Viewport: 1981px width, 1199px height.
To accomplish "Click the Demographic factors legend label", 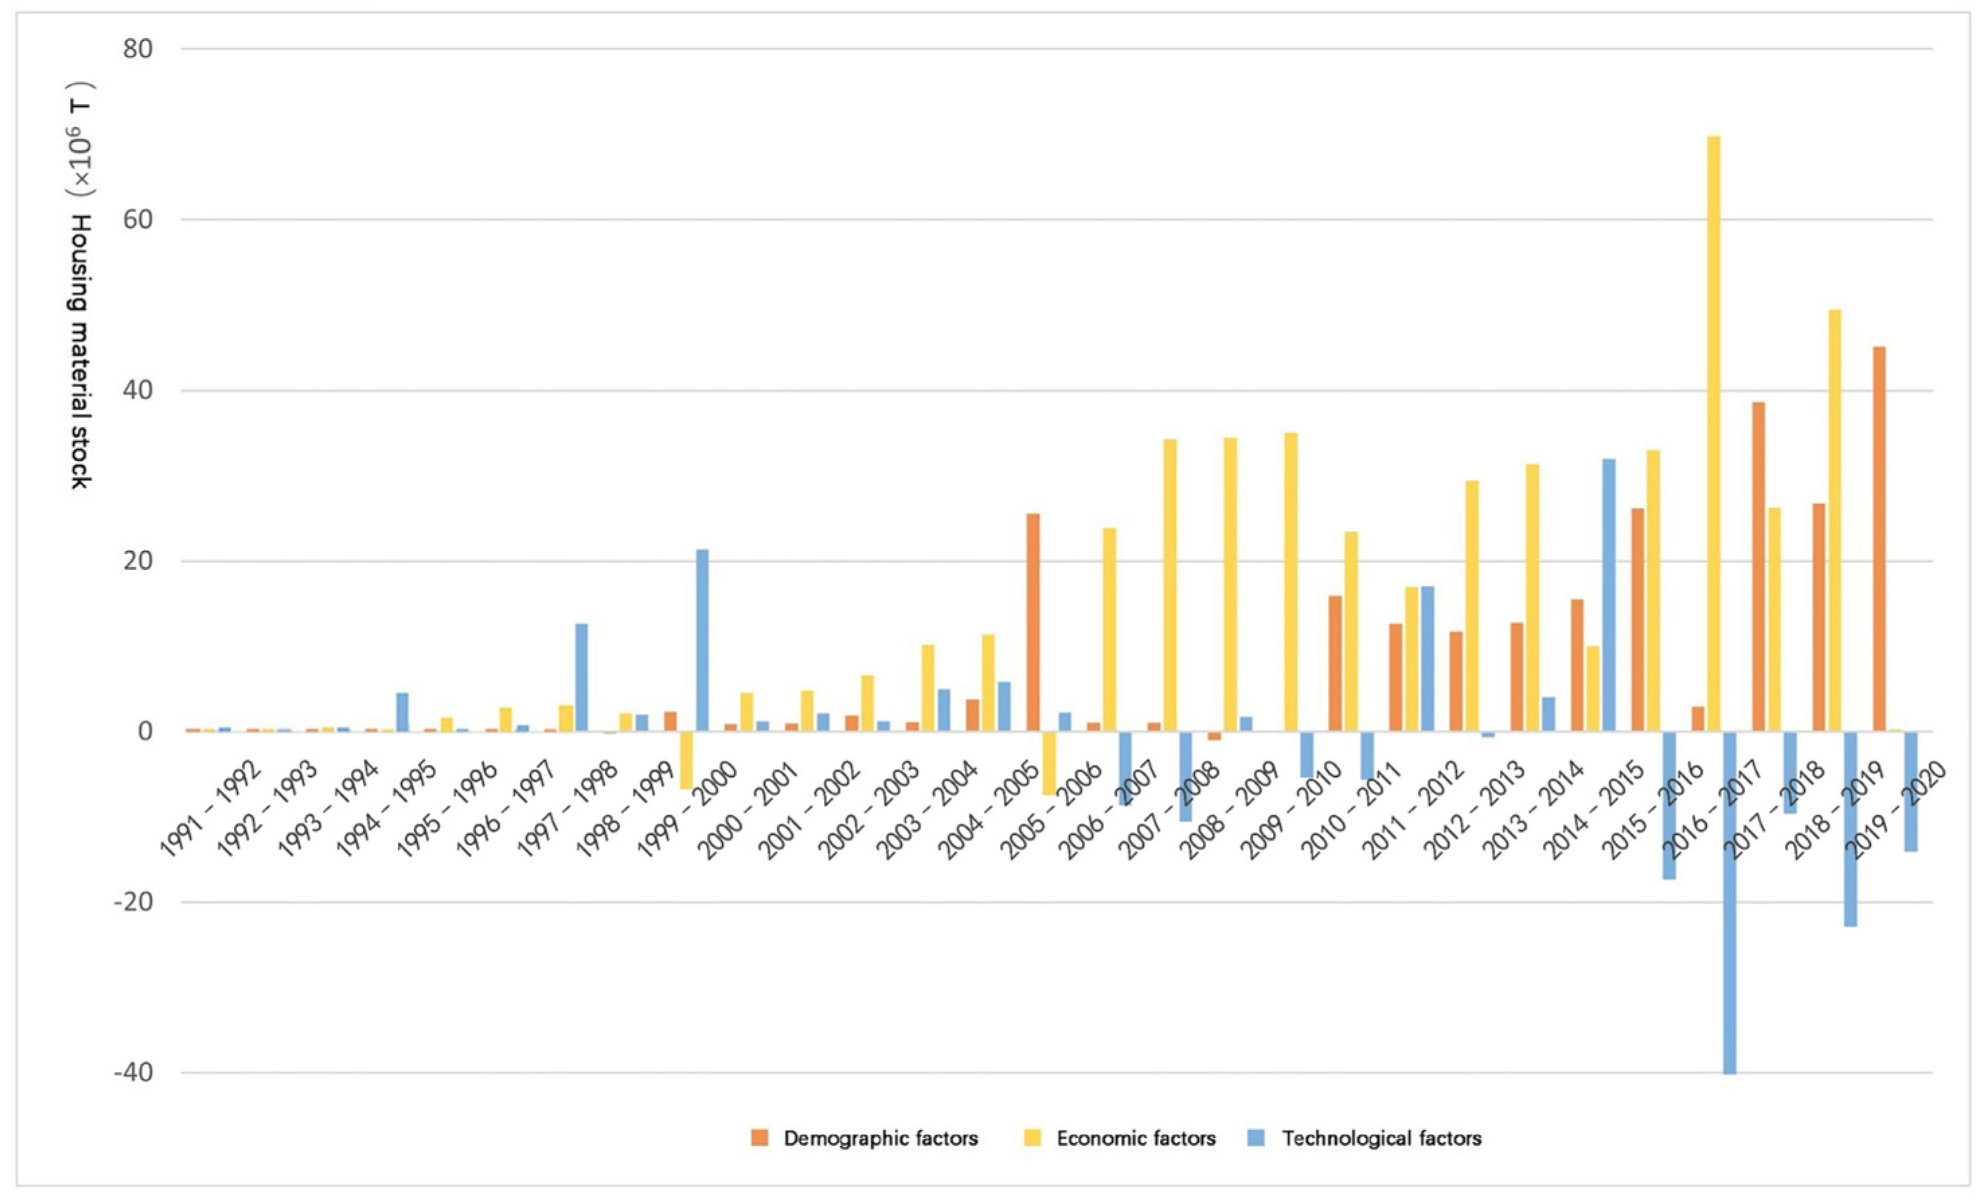I will (880, 1138).
